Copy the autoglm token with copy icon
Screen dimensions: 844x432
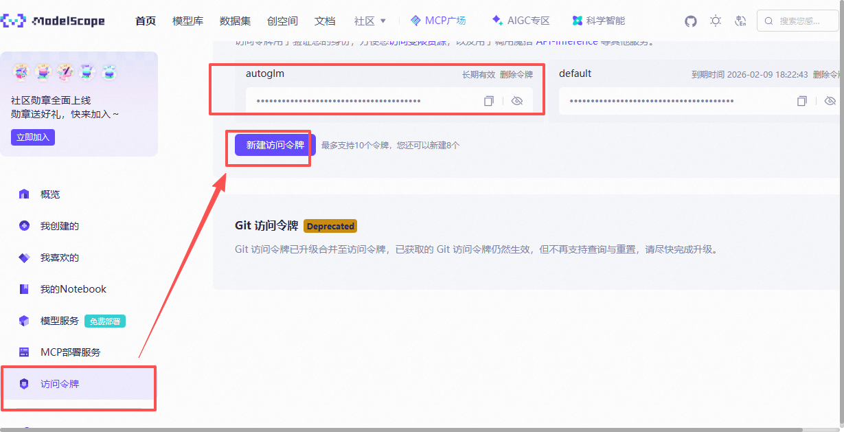click(489, 101)
